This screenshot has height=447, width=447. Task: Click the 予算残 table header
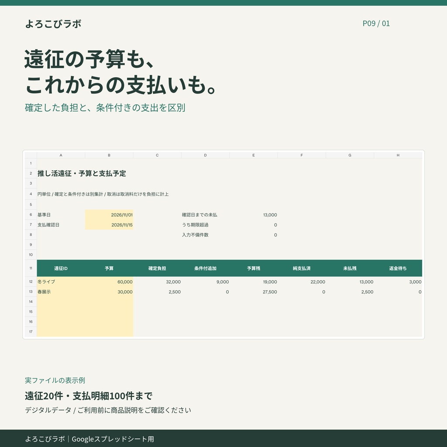(x=254, y=268)
